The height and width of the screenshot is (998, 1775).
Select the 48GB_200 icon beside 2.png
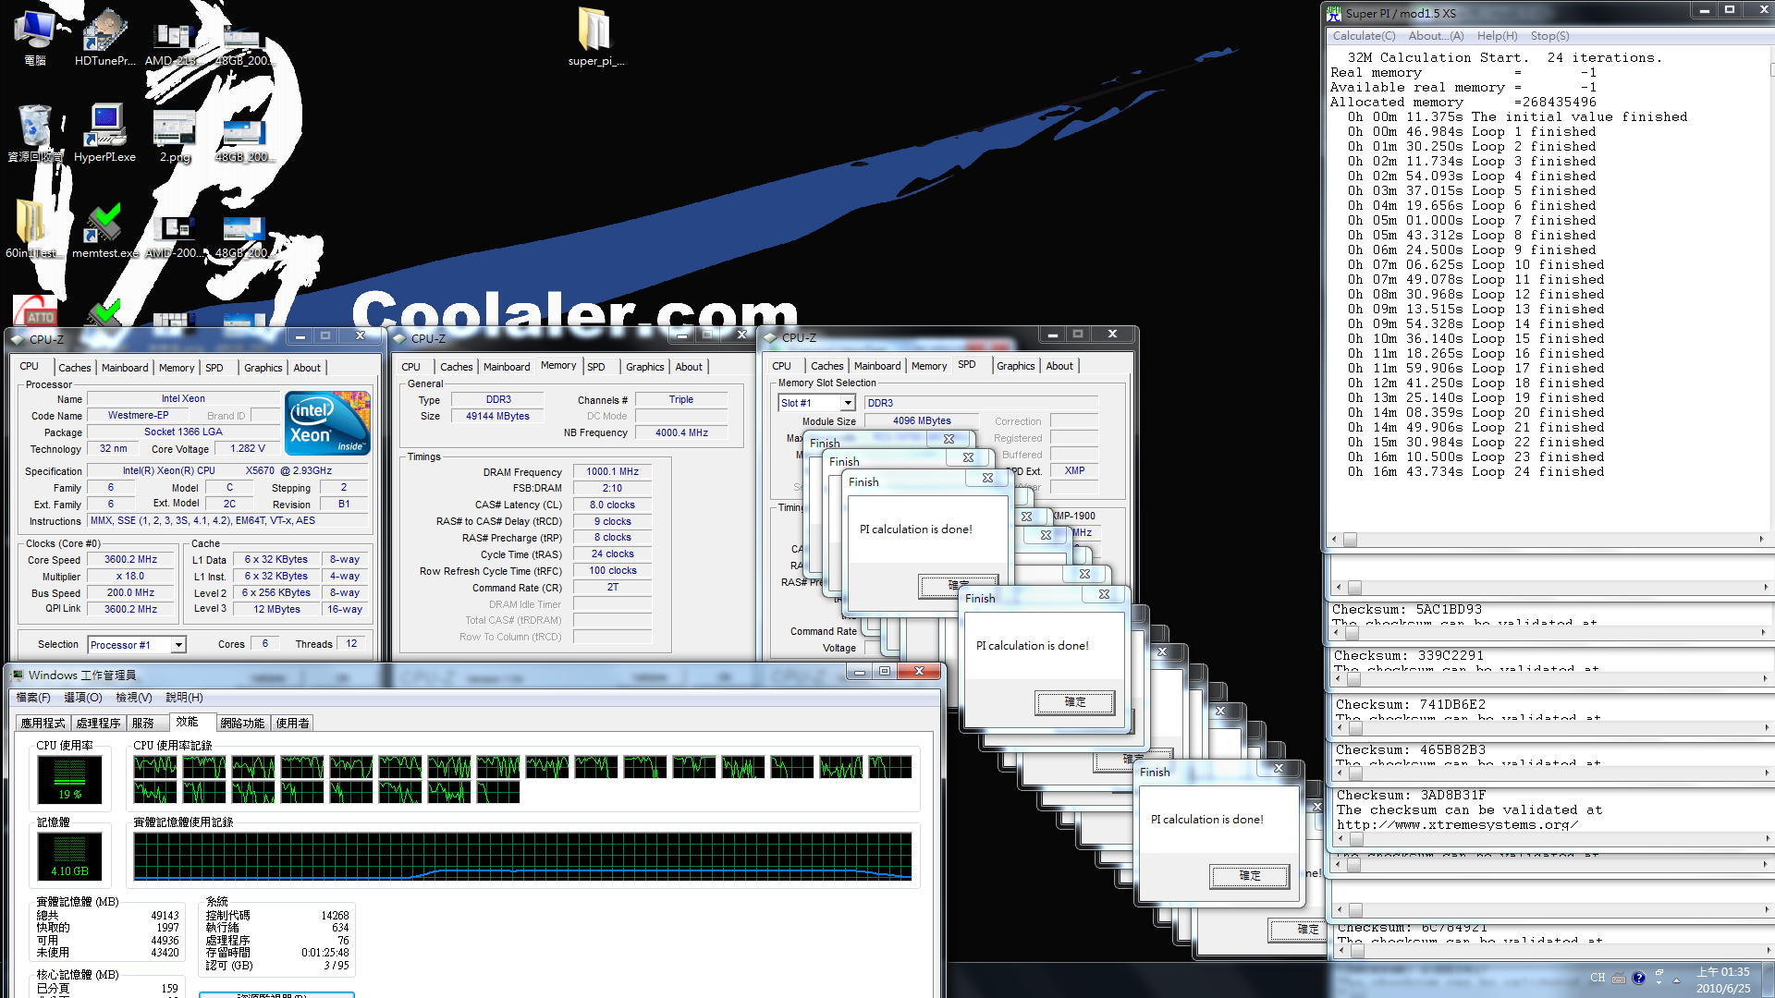pyautogui.click(x=243, y=139)
